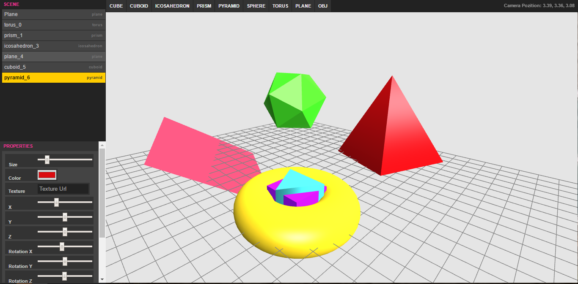Create a PYRAMID object
The height and width of the screenshot is (284, 578).
point(229,6)
